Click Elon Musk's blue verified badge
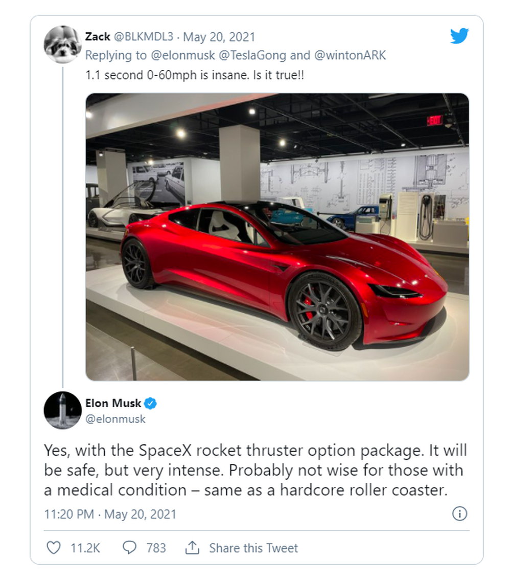 [150, 404]
